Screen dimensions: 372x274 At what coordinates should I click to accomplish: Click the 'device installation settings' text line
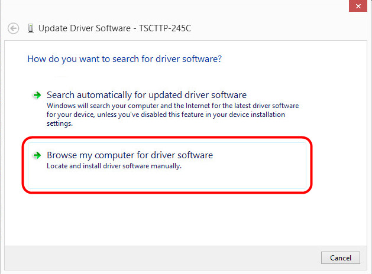click(x=59, y=123)
